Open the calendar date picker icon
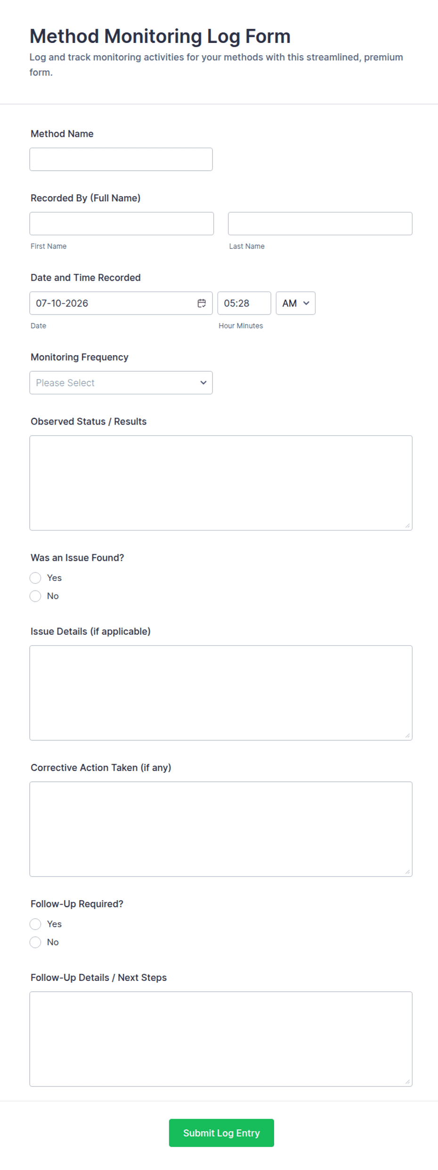The image size is (438, 1170). [x=202, y=303]
